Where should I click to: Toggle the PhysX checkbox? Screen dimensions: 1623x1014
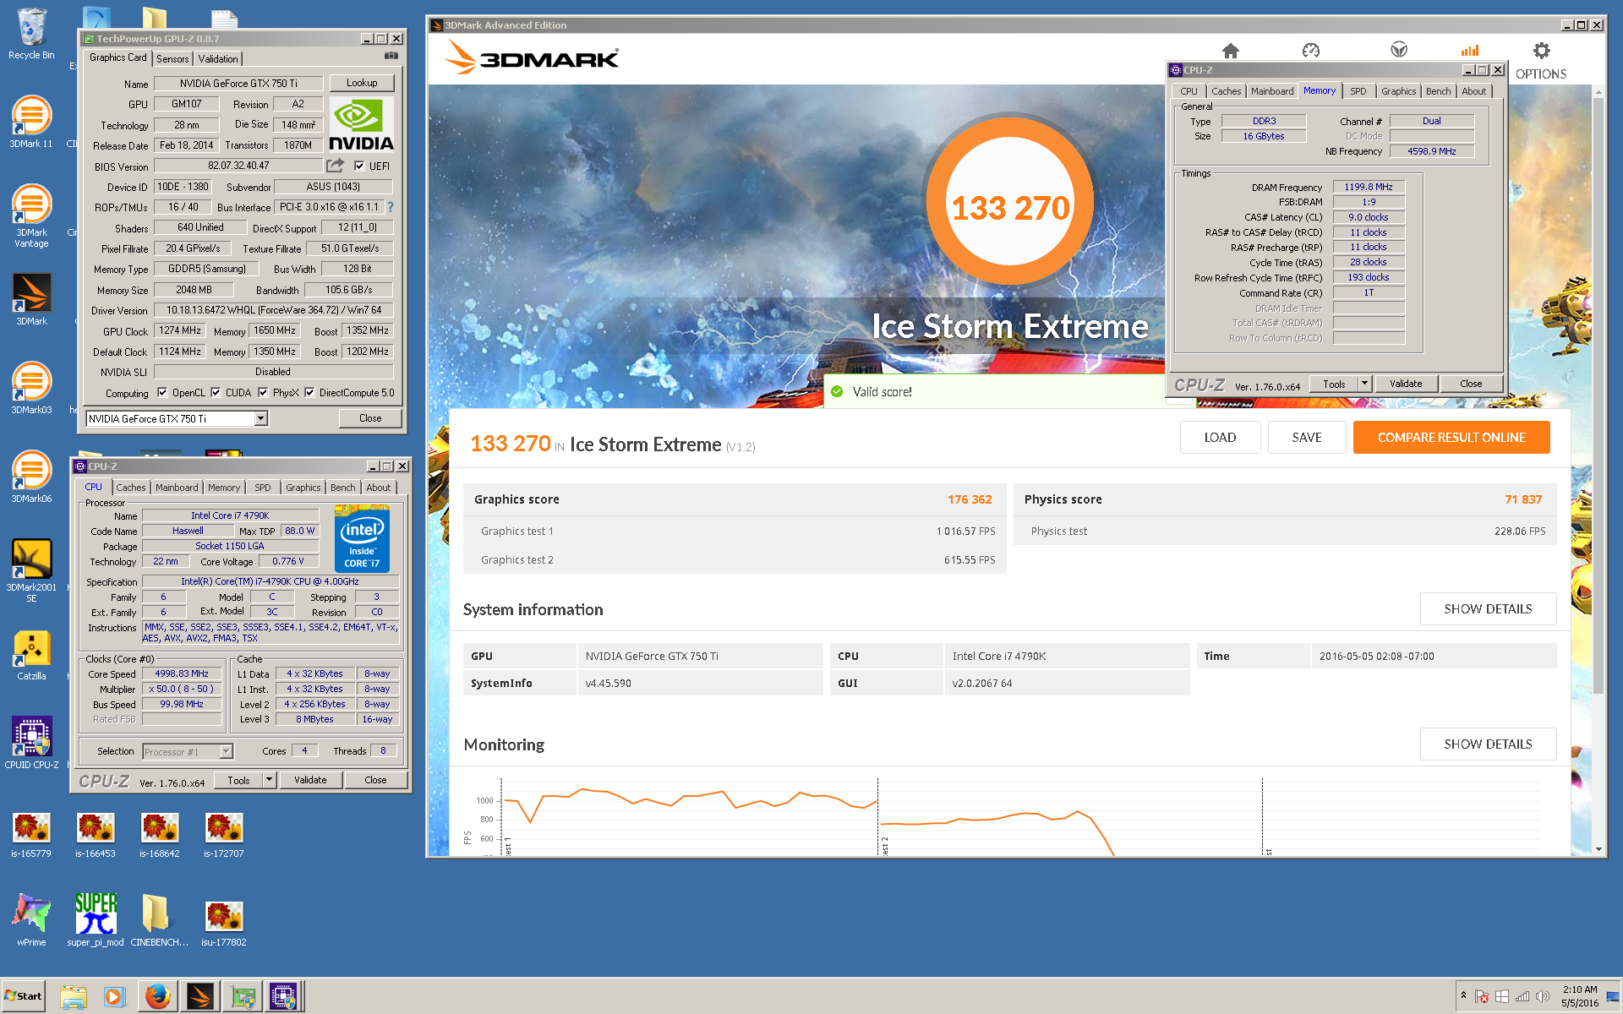[263, 392]
